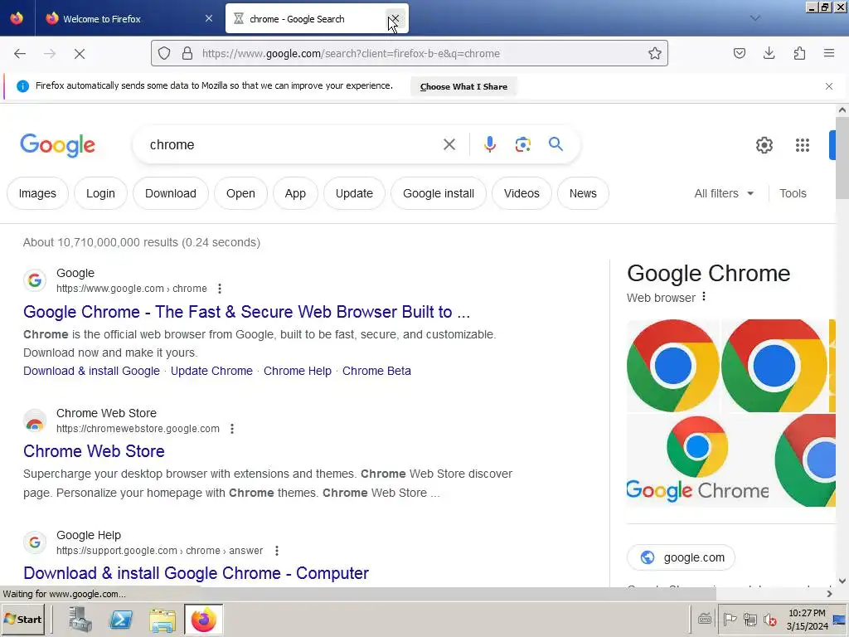Select the Login filter chip
Image resolution: width=849 pixels, height=637 pixels.
click(100, 193)
